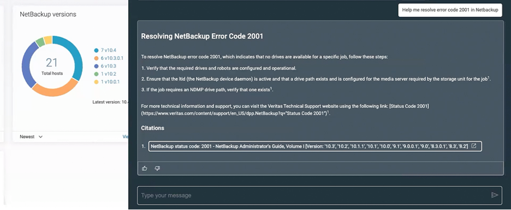Screen dimensions: 511x210
Task: Click the '7 v10.4' legend label
Action: [108, 50]
